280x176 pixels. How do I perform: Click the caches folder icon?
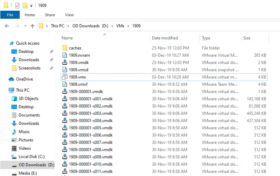[x=65, y=48]
